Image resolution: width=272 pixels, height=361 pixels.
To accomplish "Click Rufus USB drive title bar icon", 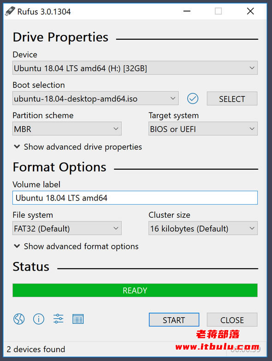I will pyautogui.click(x=10, y=11).
